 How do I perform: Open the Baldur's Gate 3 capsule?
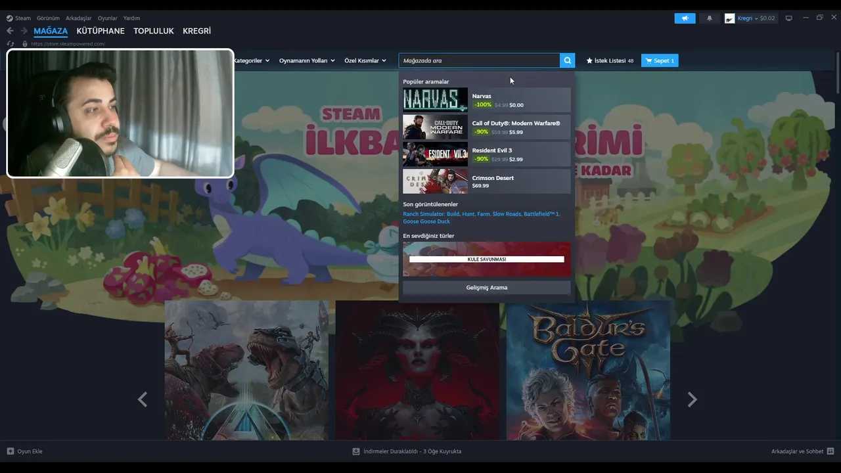(x=588, y=371)
